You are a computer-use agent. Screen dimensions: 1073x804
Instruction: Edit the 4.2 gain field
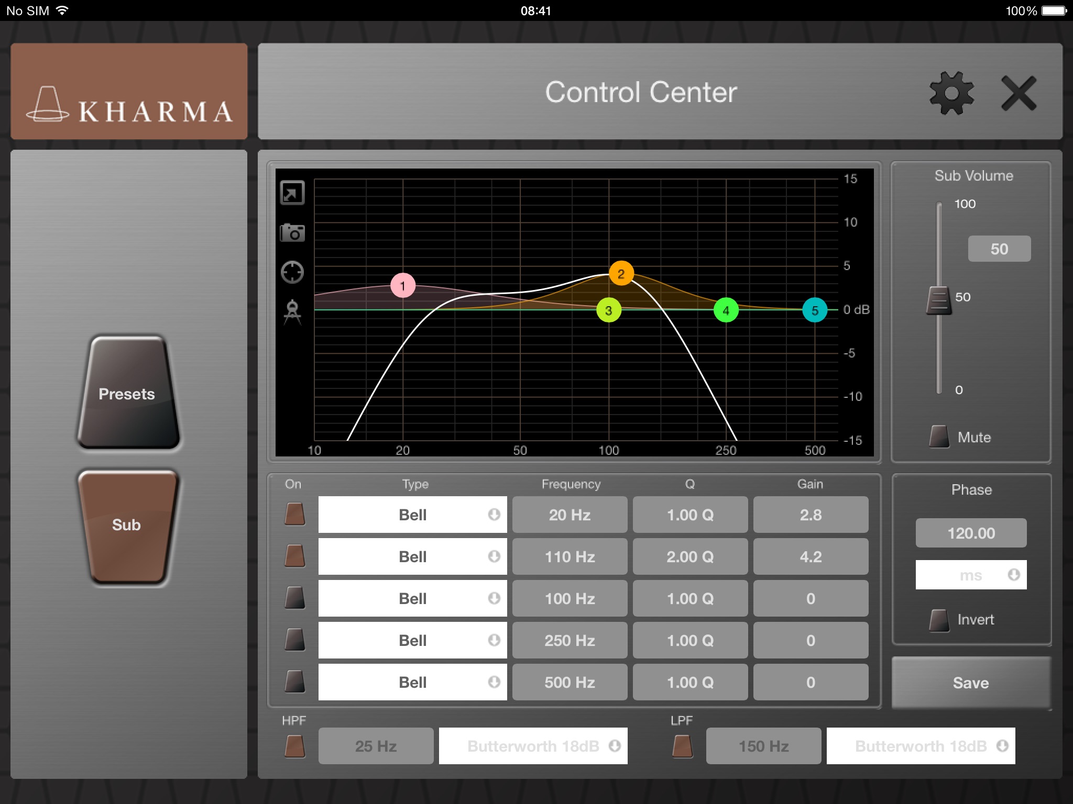(x=811, y=556)
